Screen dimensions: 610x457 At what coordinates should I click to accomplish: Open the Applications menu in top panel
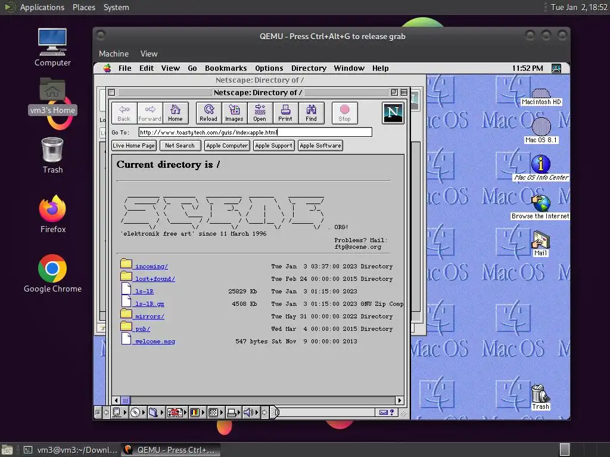42,7
